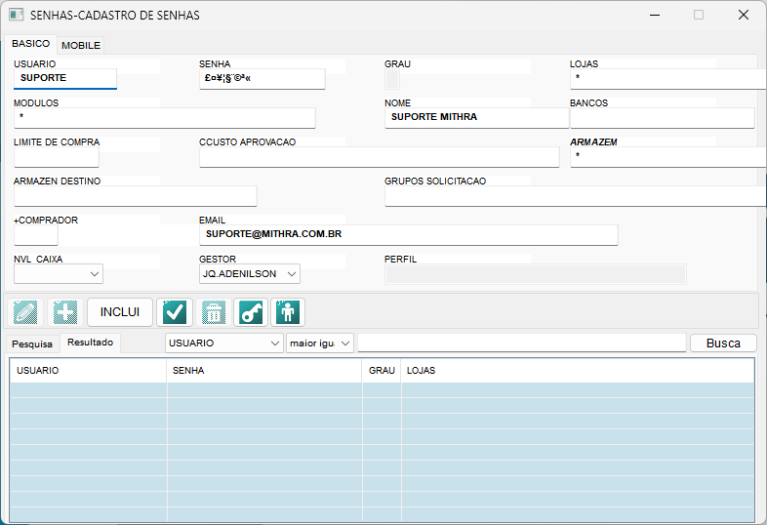Click the search text box beside Busca
767x525 pixels.
(521, 343)
